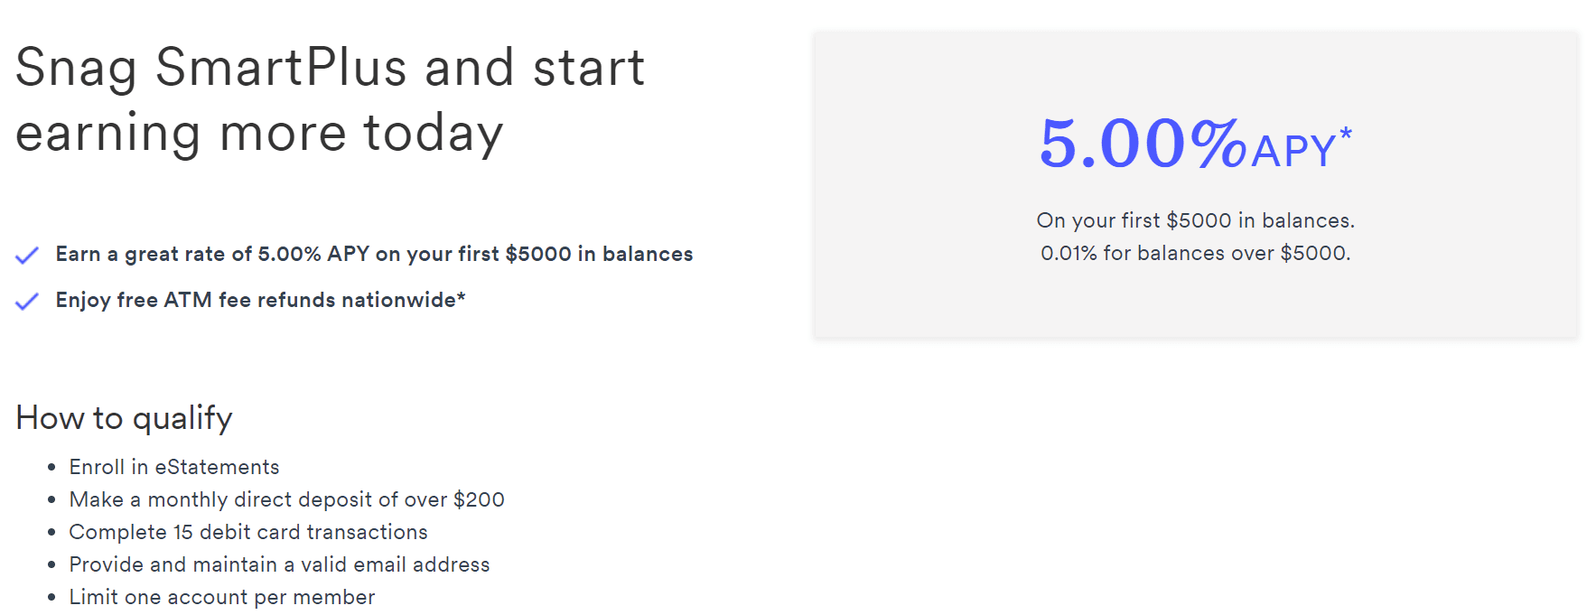Screen dimensions: 1596x615
Task: Select the 'How to qualify' heading
Action: (125, 418)
